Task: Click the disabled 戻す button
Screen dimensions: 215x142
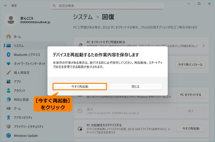Action: click(x=191, y=111)
